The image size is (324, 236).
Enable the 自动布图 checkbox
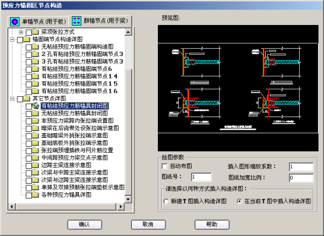pos(164,166)
